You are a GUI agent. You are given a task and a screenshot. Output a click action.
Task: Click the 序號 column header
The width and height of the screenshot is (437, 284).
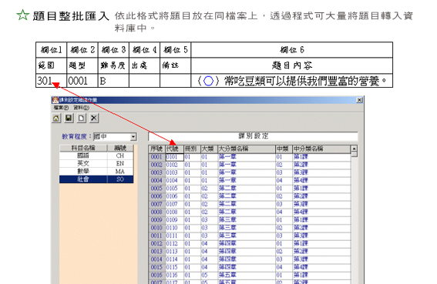[x=156, y=149]
